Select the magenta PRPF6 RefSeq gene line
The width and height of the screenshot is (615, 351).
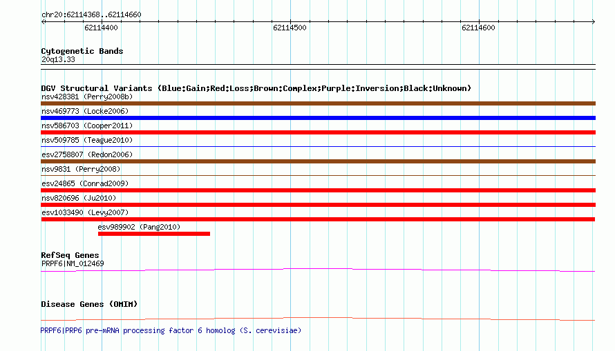click(x=318, y=270)
